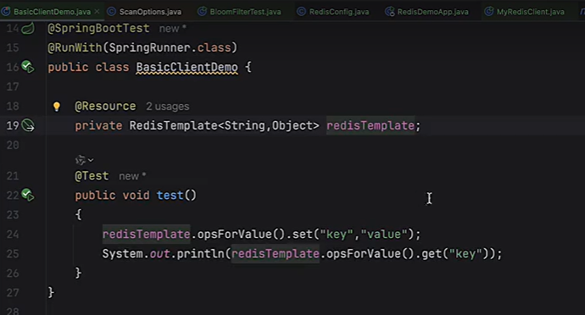Close the BasicClientDemo.java tab
The image size is (585, 315).
pos(97,12)
